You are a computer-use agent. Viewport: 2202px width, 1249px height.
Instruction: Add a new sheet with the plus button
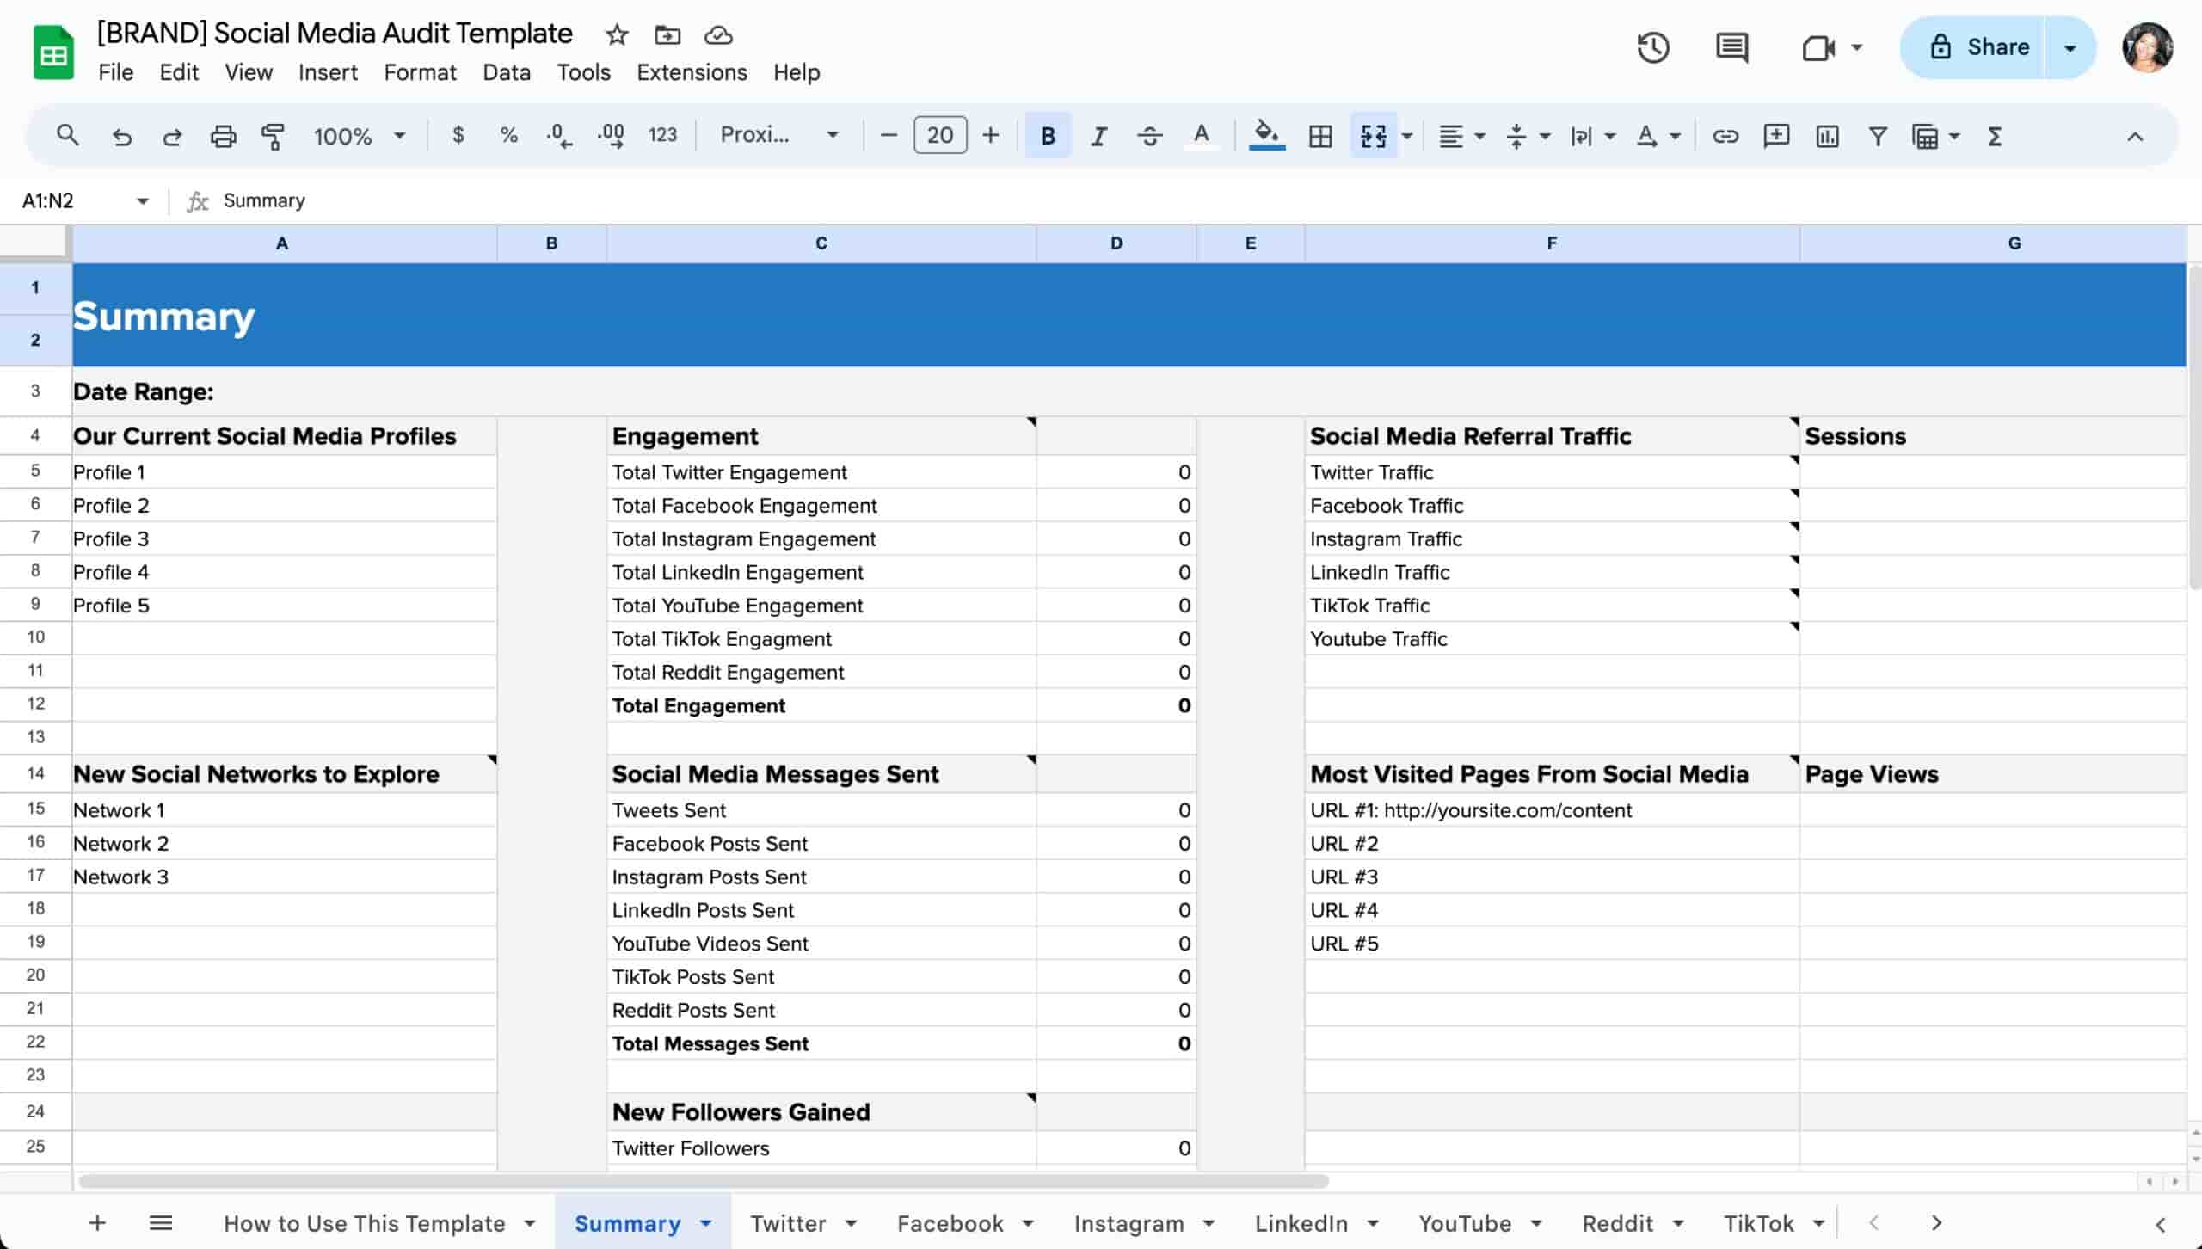tap(97, 1222)
